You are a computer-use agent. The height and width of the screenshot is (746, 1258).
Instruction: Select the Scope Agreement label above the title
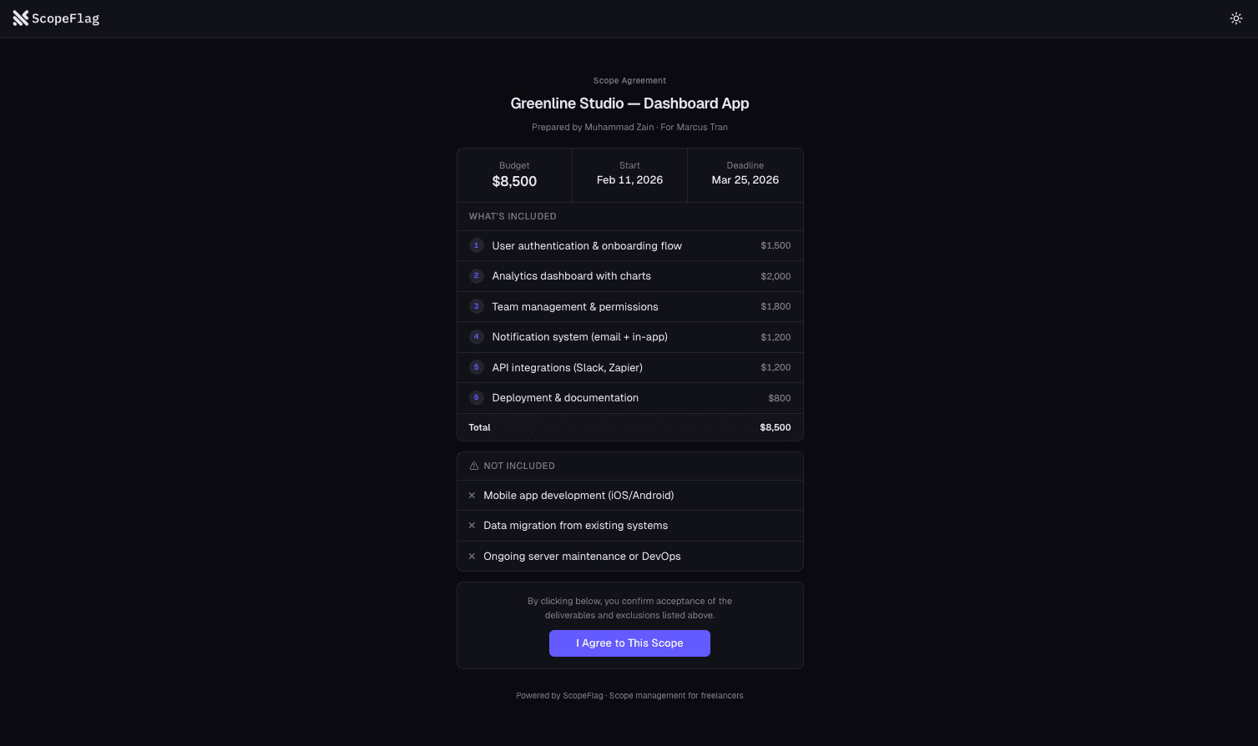coord(629,80)
